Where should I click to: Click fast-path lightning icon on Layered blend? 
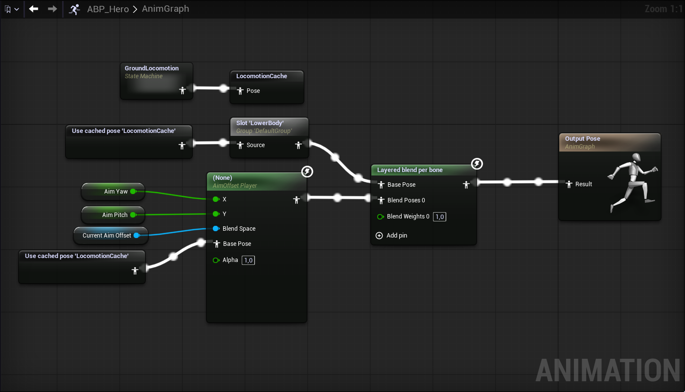477,164
